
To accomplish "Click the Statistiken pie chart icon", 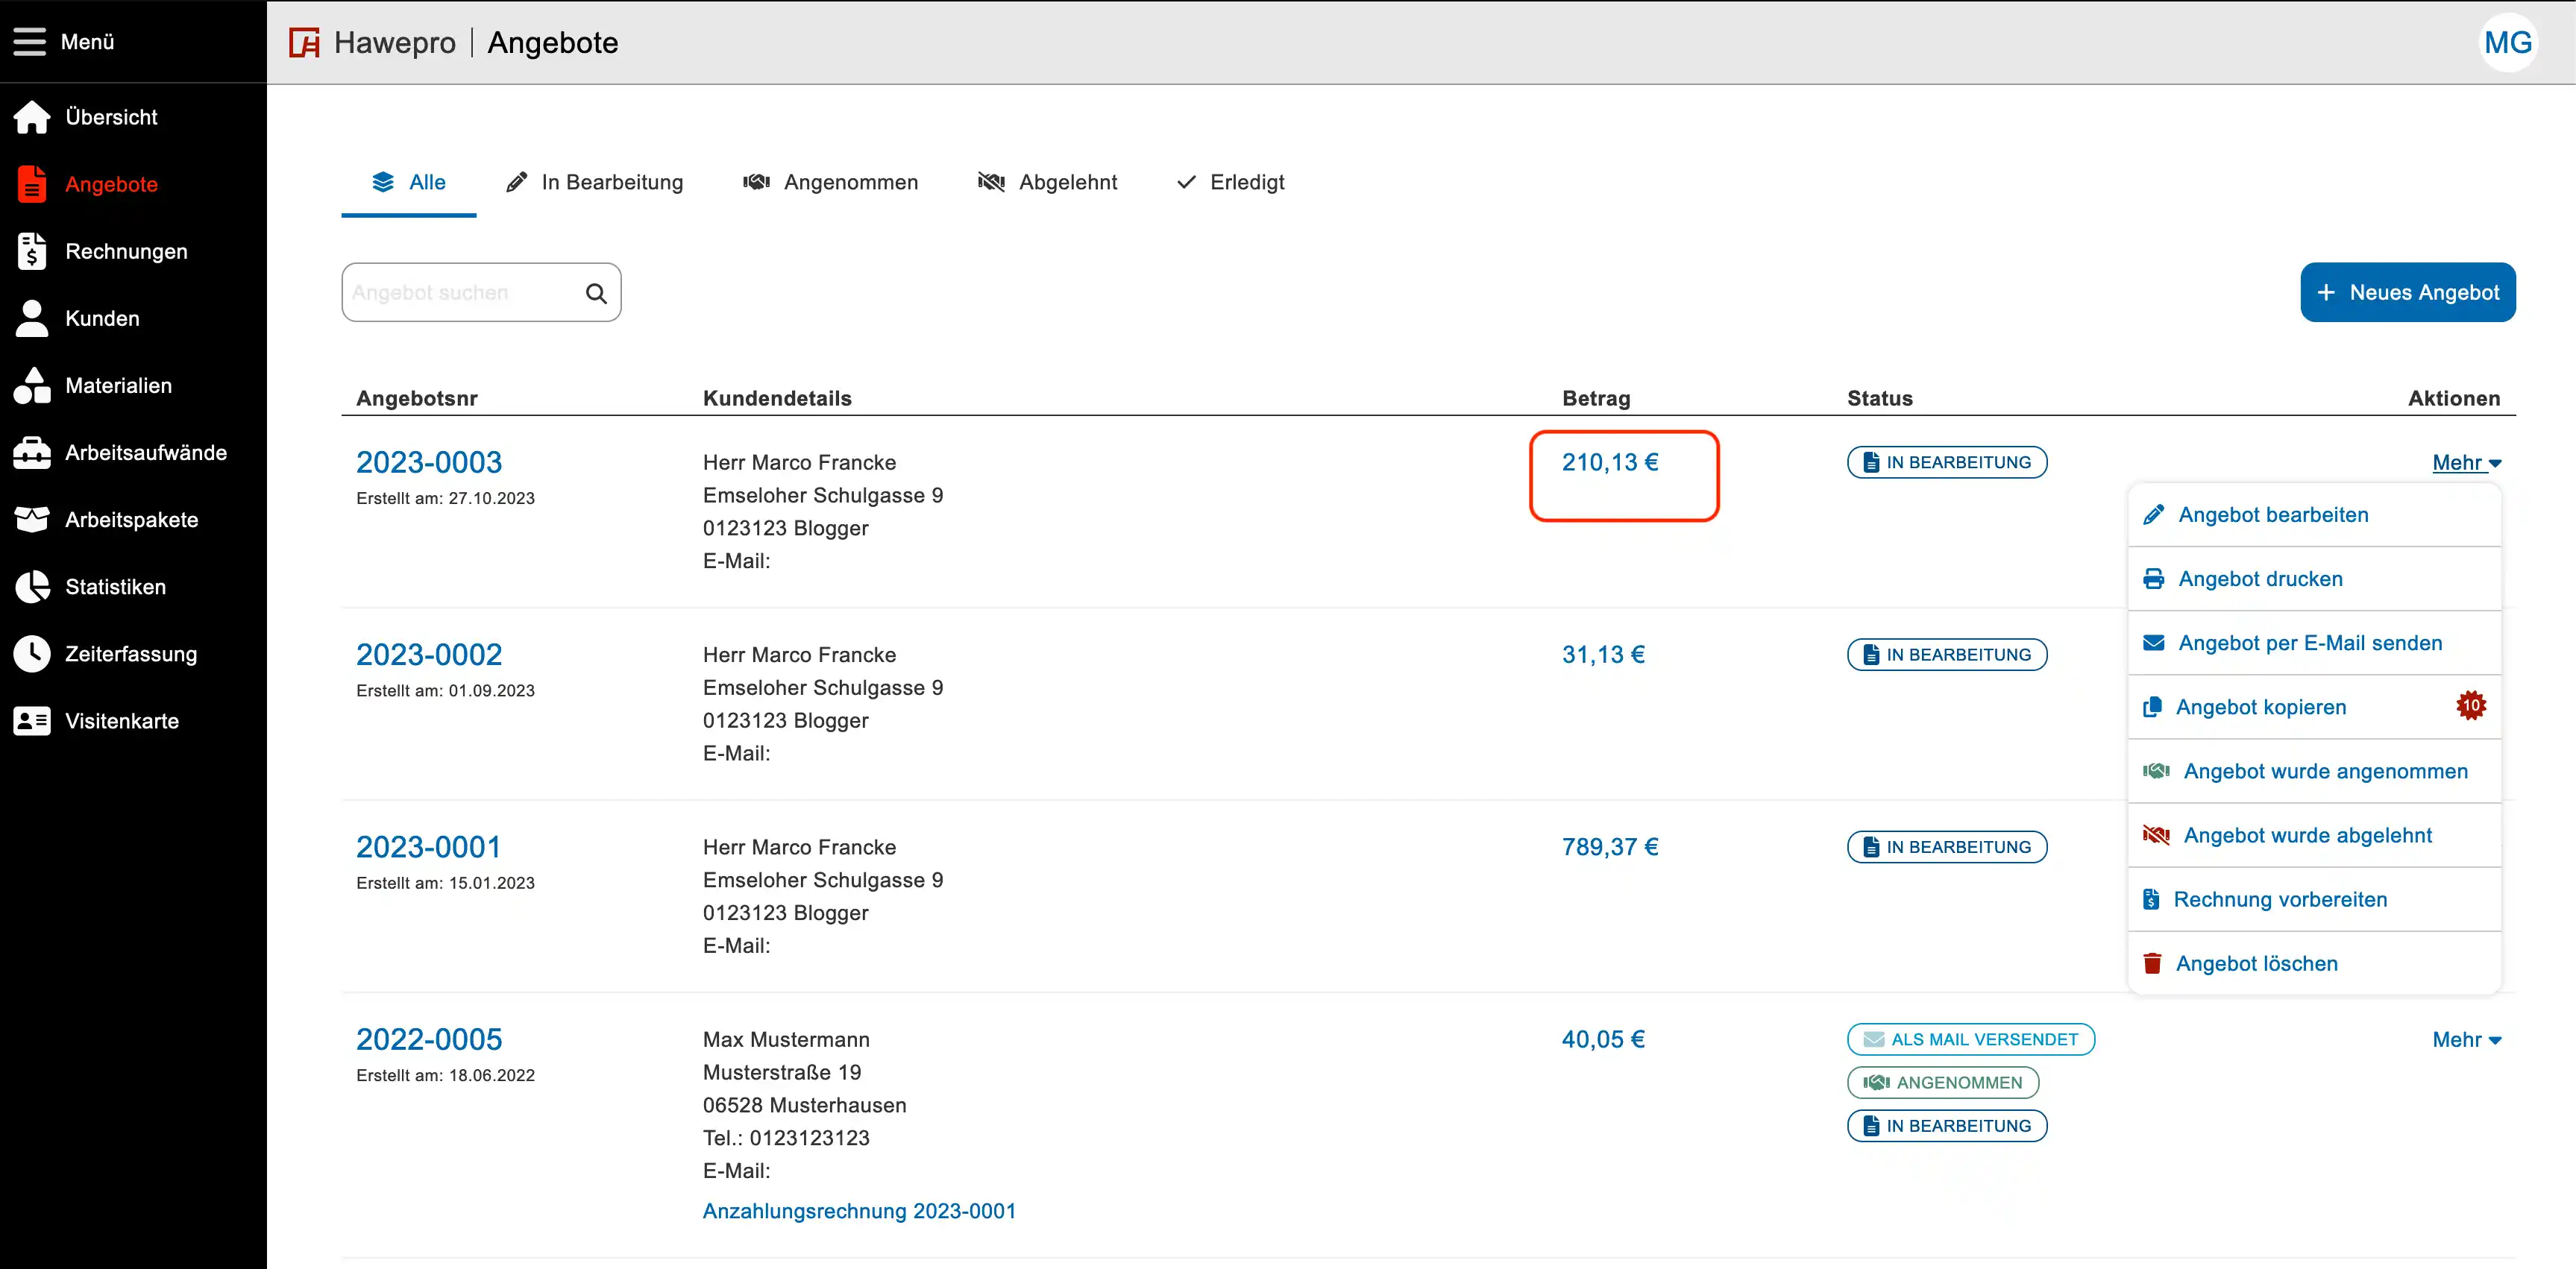I will [x=32, y=587].
